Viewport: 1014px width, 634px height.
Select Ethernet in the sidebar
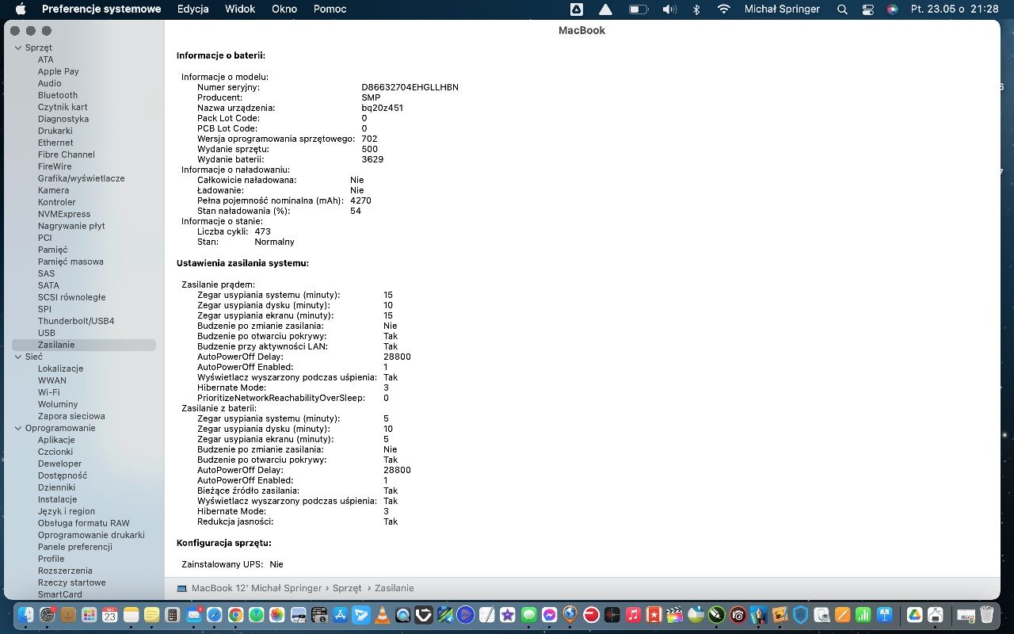point(55,143)
